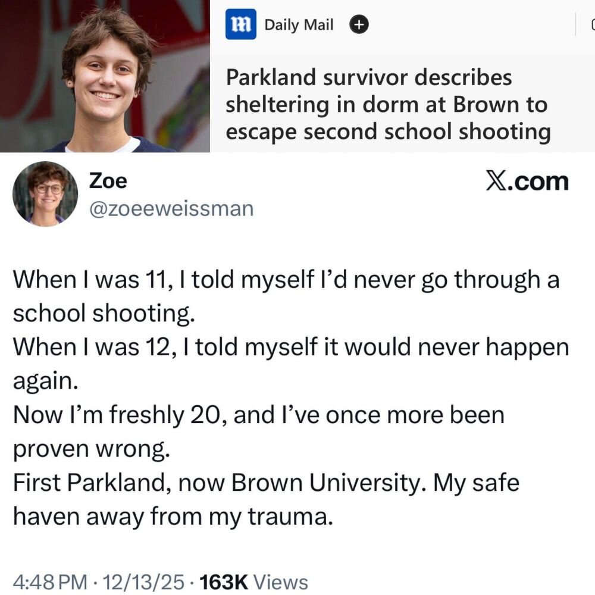Click the X.com logo label
The image size is (595, 595).
527,181
